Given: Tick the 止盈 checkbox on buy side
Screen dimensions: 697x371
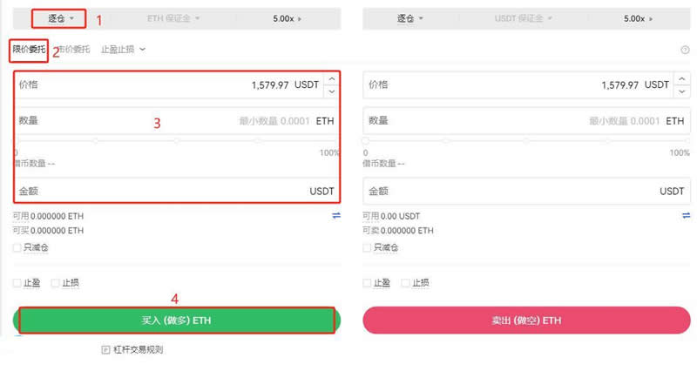Looking at the screenshot, I should (17, 283).
